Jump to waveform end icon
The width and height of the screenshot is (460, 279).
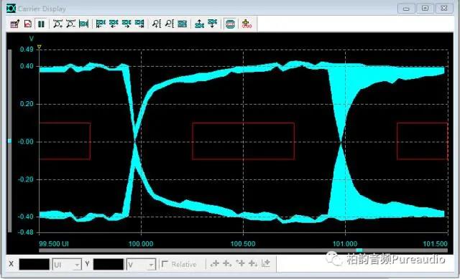point(139,24)
